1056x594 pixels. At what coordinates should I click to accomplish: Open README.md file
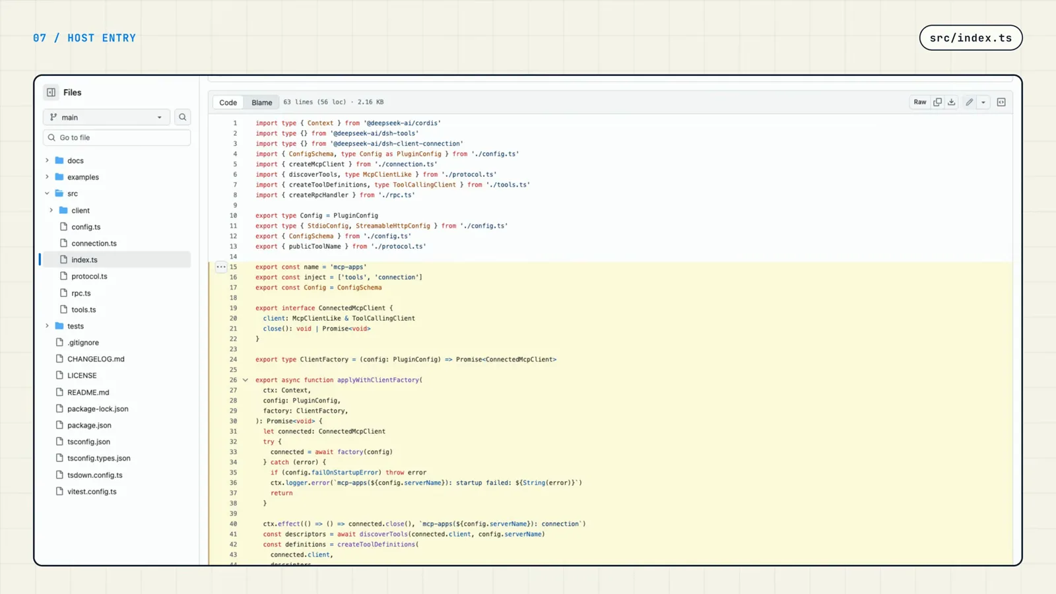coord(88,392)
